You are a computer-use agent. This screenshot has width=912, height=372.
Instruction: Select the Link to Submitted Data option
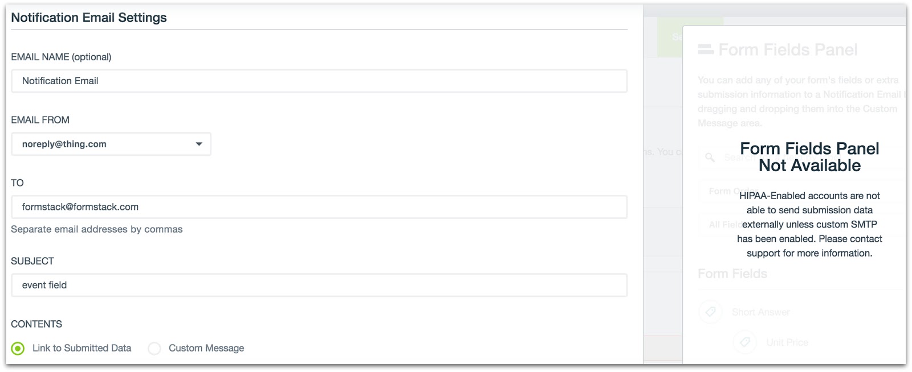(18, 348)
